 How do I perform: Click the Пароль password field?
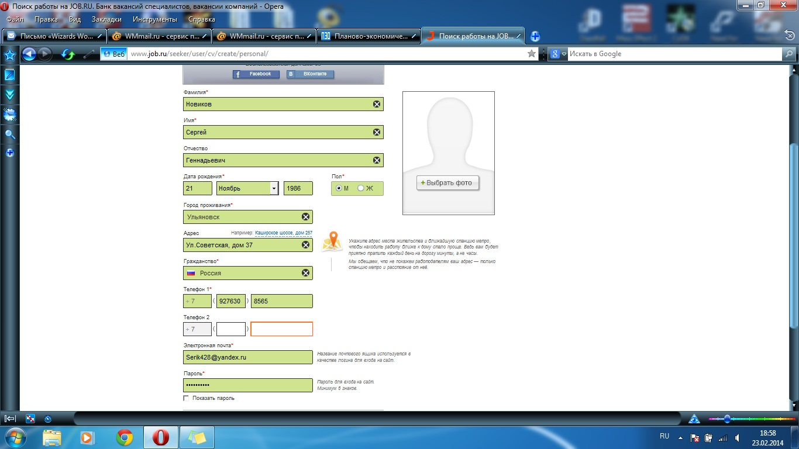pos(248,385)
